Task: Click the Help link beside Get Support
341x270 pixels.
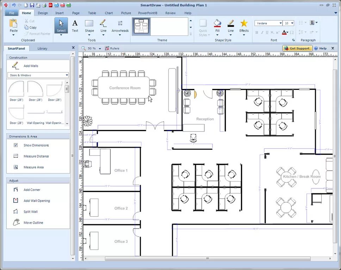Action: click(x=321, y=48)
